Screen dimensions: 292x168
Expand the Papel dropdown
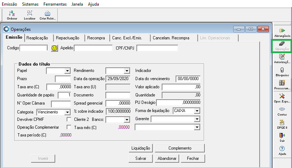point(67,71)
